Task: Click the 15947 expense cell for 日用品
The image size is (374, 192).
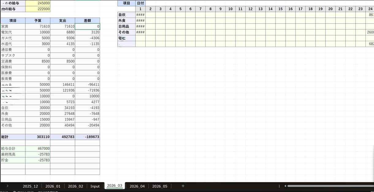Action: click(x=63, y=120)
